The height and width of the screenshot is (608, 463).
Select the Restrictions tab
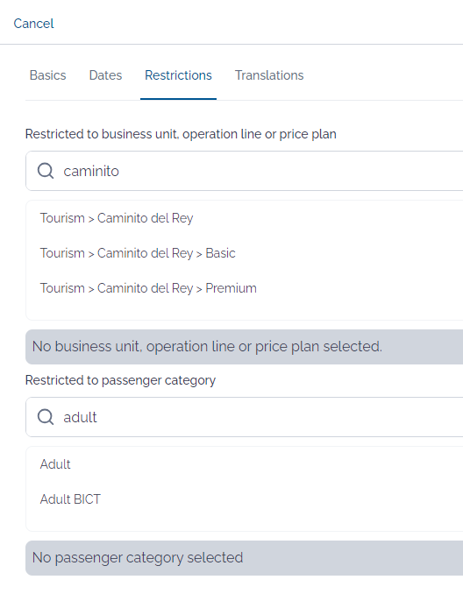(178, 75)
